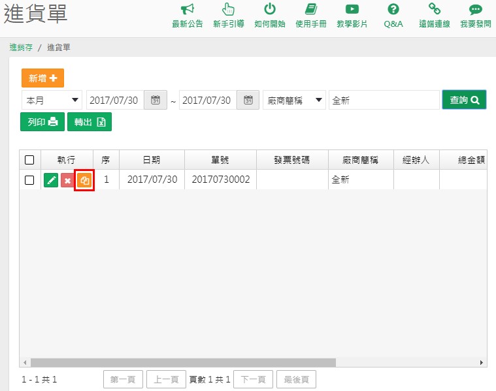Screen dimensions: 496x391
Task: Click 第一頁 first page button
Action: [x=123, y=379]
